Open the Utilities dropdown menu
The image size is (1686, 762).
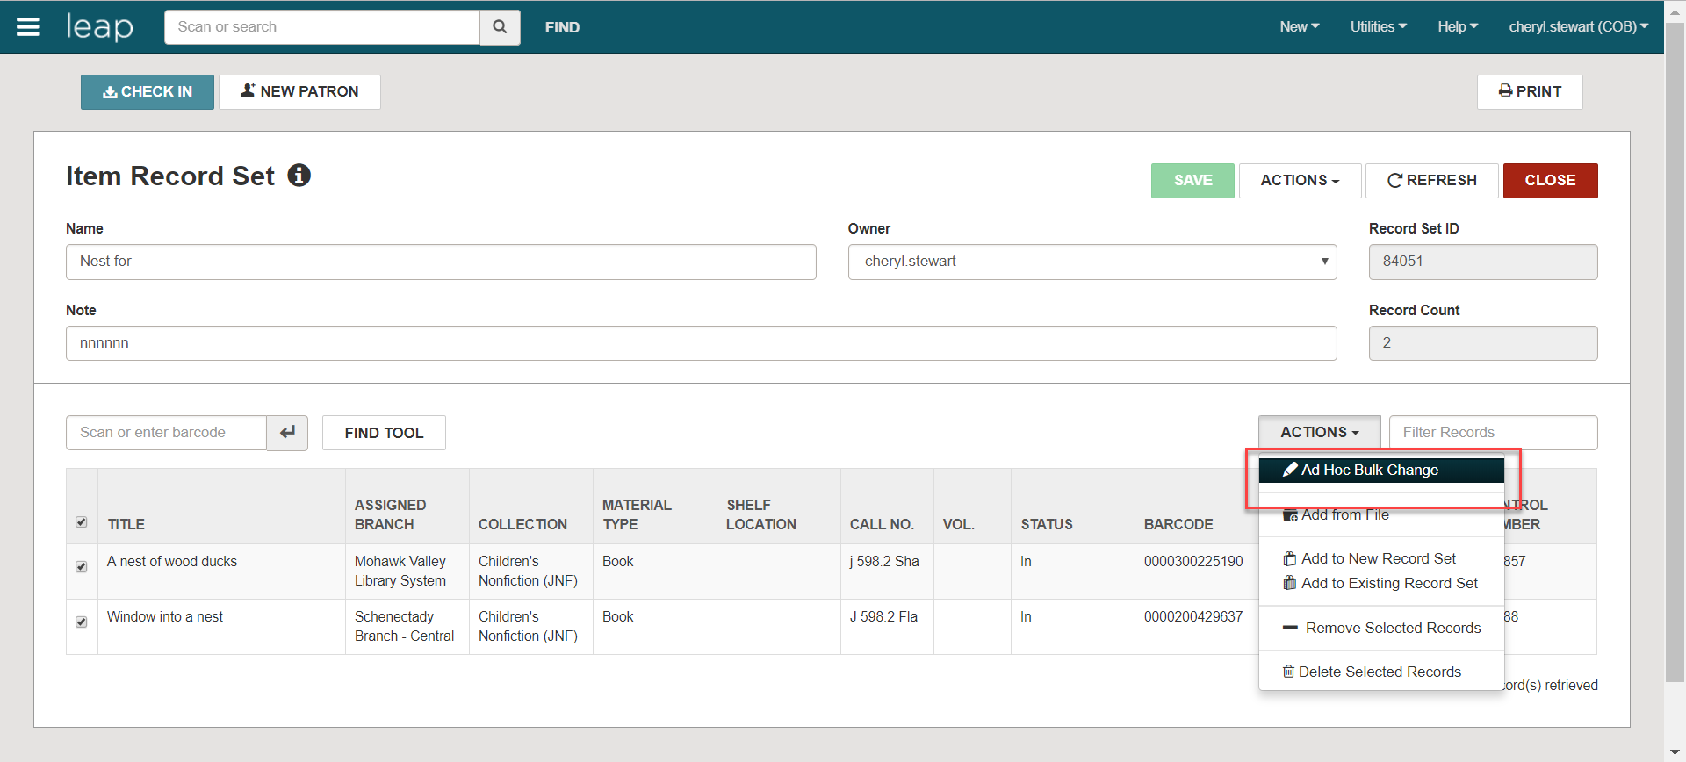(1378, 27)
